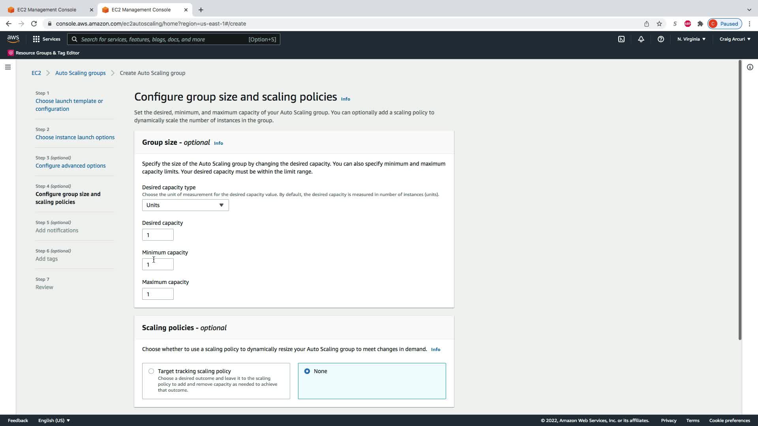
Task: Open the info panel icon at right
Action: point(750,67)
